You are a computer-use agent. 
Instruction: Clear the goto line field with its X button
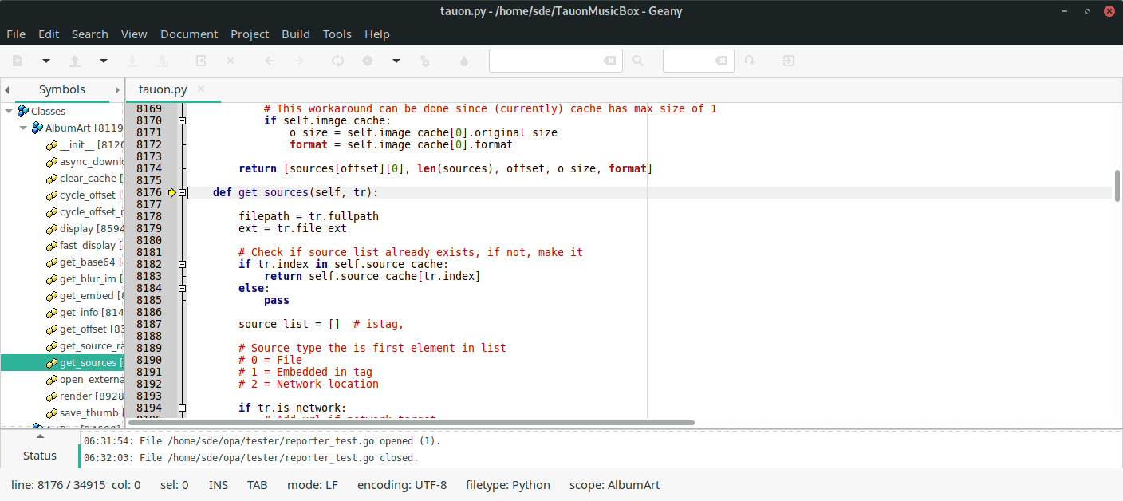[723, 60]
